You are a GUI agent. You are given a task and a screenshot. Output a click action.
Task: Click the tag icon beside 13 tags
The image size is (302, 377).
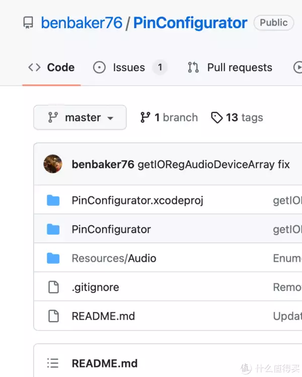[216, 118]
